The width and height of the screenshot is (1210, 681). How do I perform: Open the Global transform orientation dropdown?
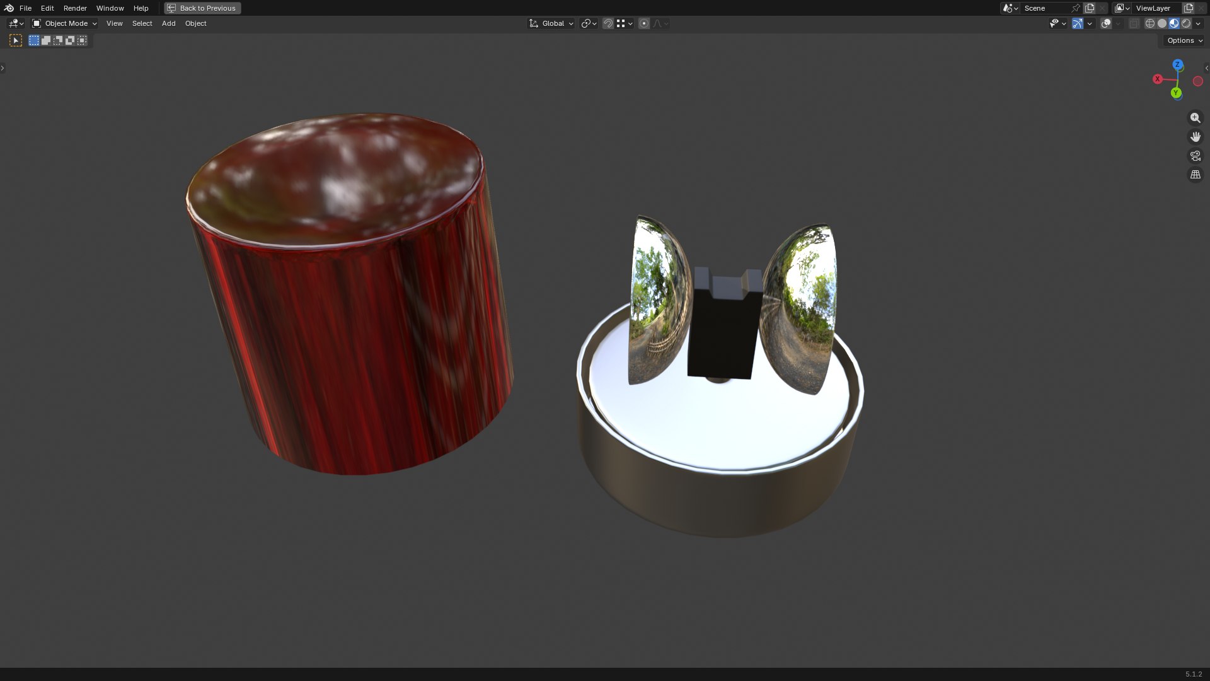click(551, 23)
